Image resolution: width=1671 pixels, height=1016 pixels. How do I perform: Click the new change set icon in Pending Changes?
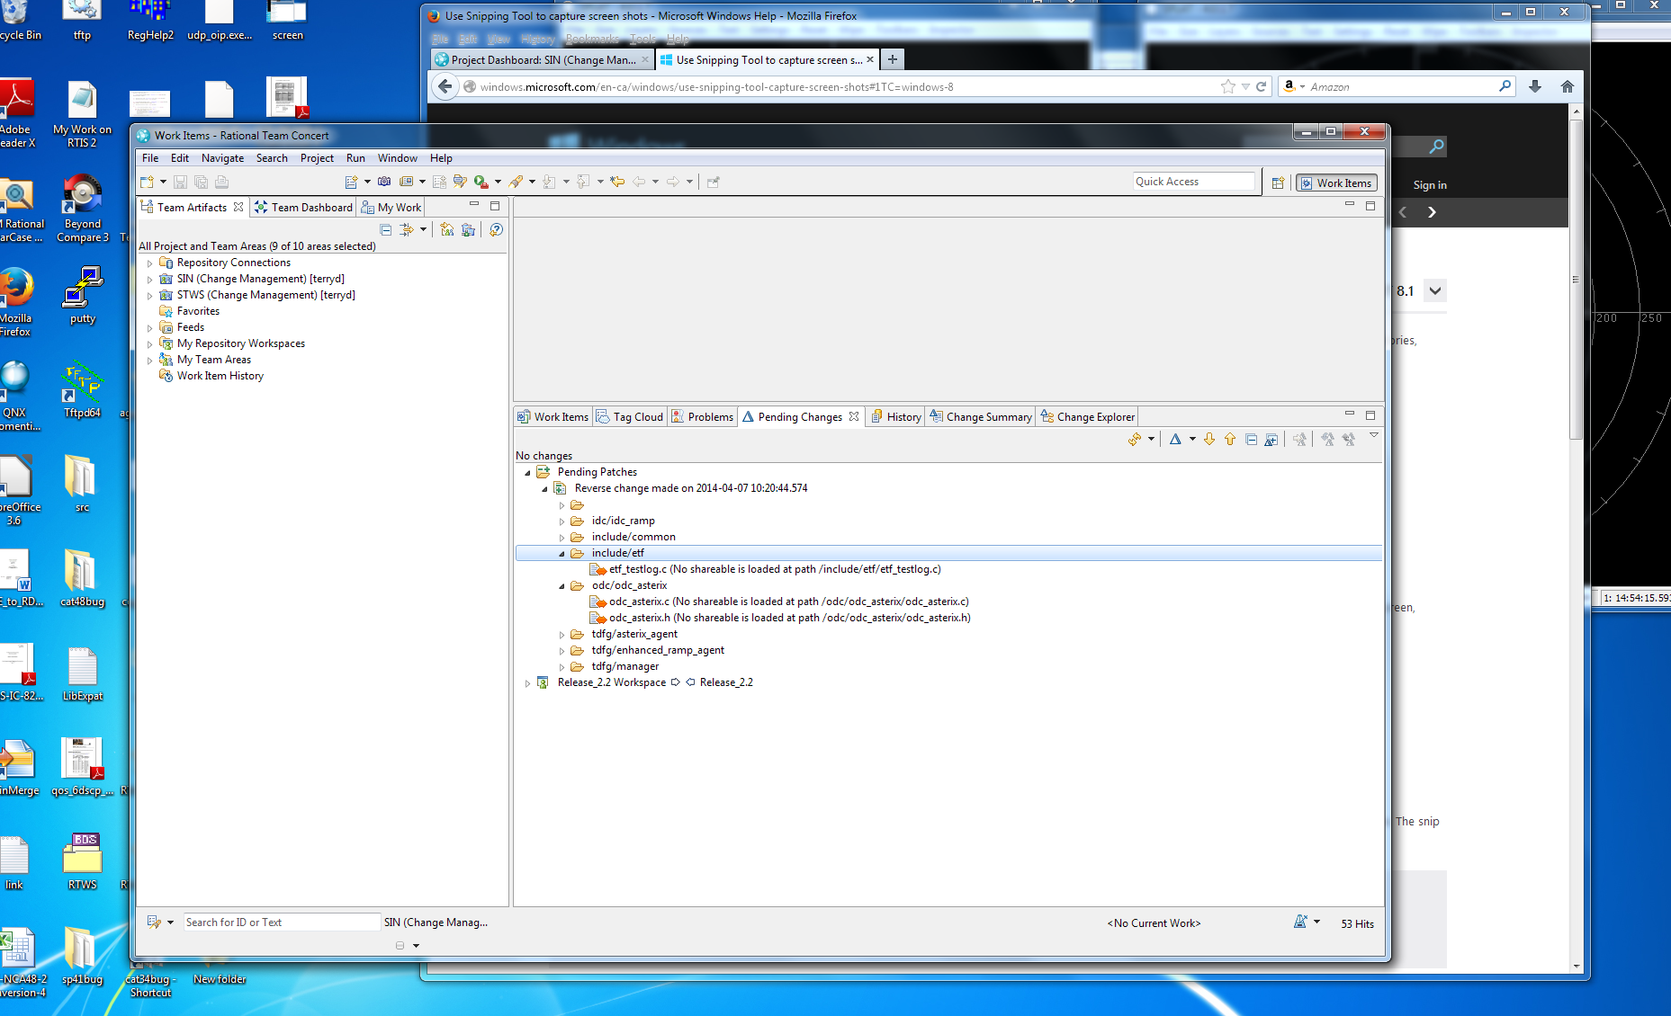[1271, 440]
